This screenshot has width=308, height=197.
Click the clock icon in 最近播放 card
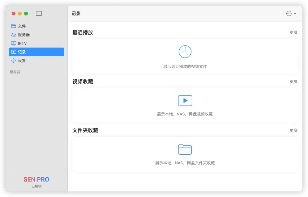pos(185,52)
